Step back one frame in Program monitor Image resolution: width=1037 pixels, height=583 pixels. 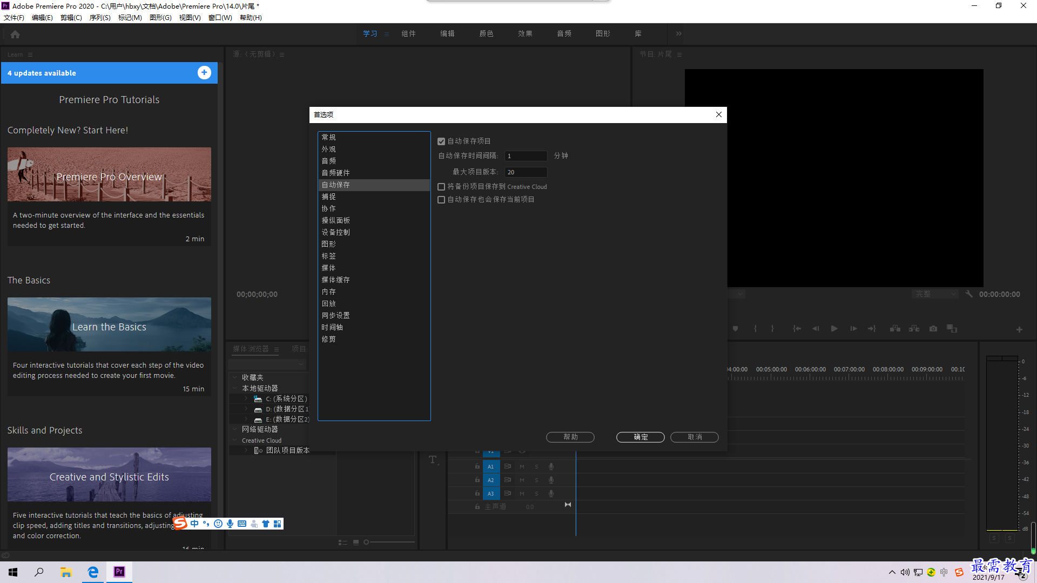[816, 329]
